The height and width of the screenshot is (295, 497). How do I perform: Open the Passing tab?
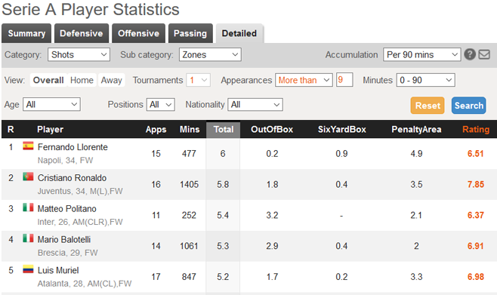[190, 33]
